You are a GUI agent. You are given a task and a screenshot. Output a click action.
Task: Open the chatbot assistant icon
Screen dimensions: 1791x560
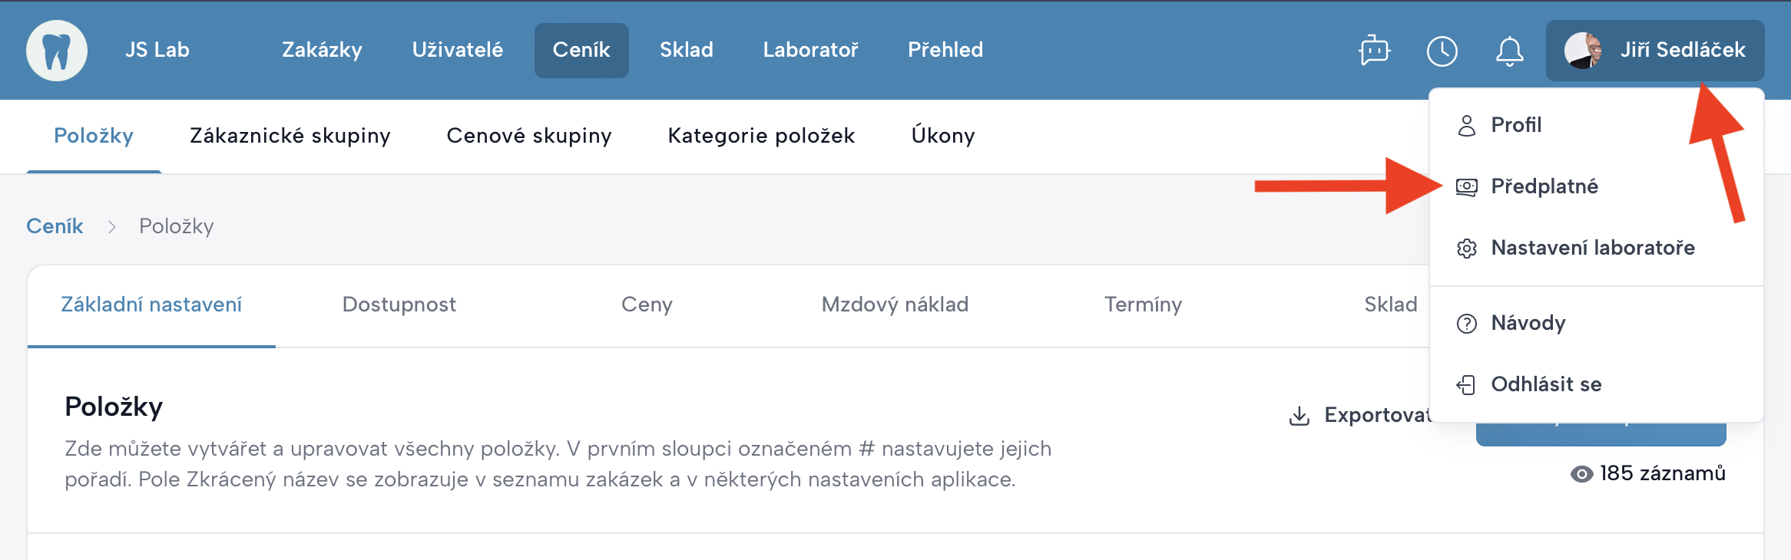(1374, 51)
